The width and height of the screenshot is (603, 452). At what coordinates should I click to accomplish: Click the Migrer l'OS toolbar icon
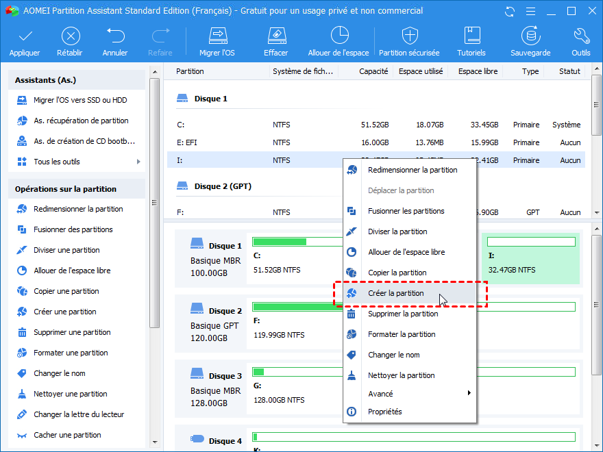click(217, 37)
